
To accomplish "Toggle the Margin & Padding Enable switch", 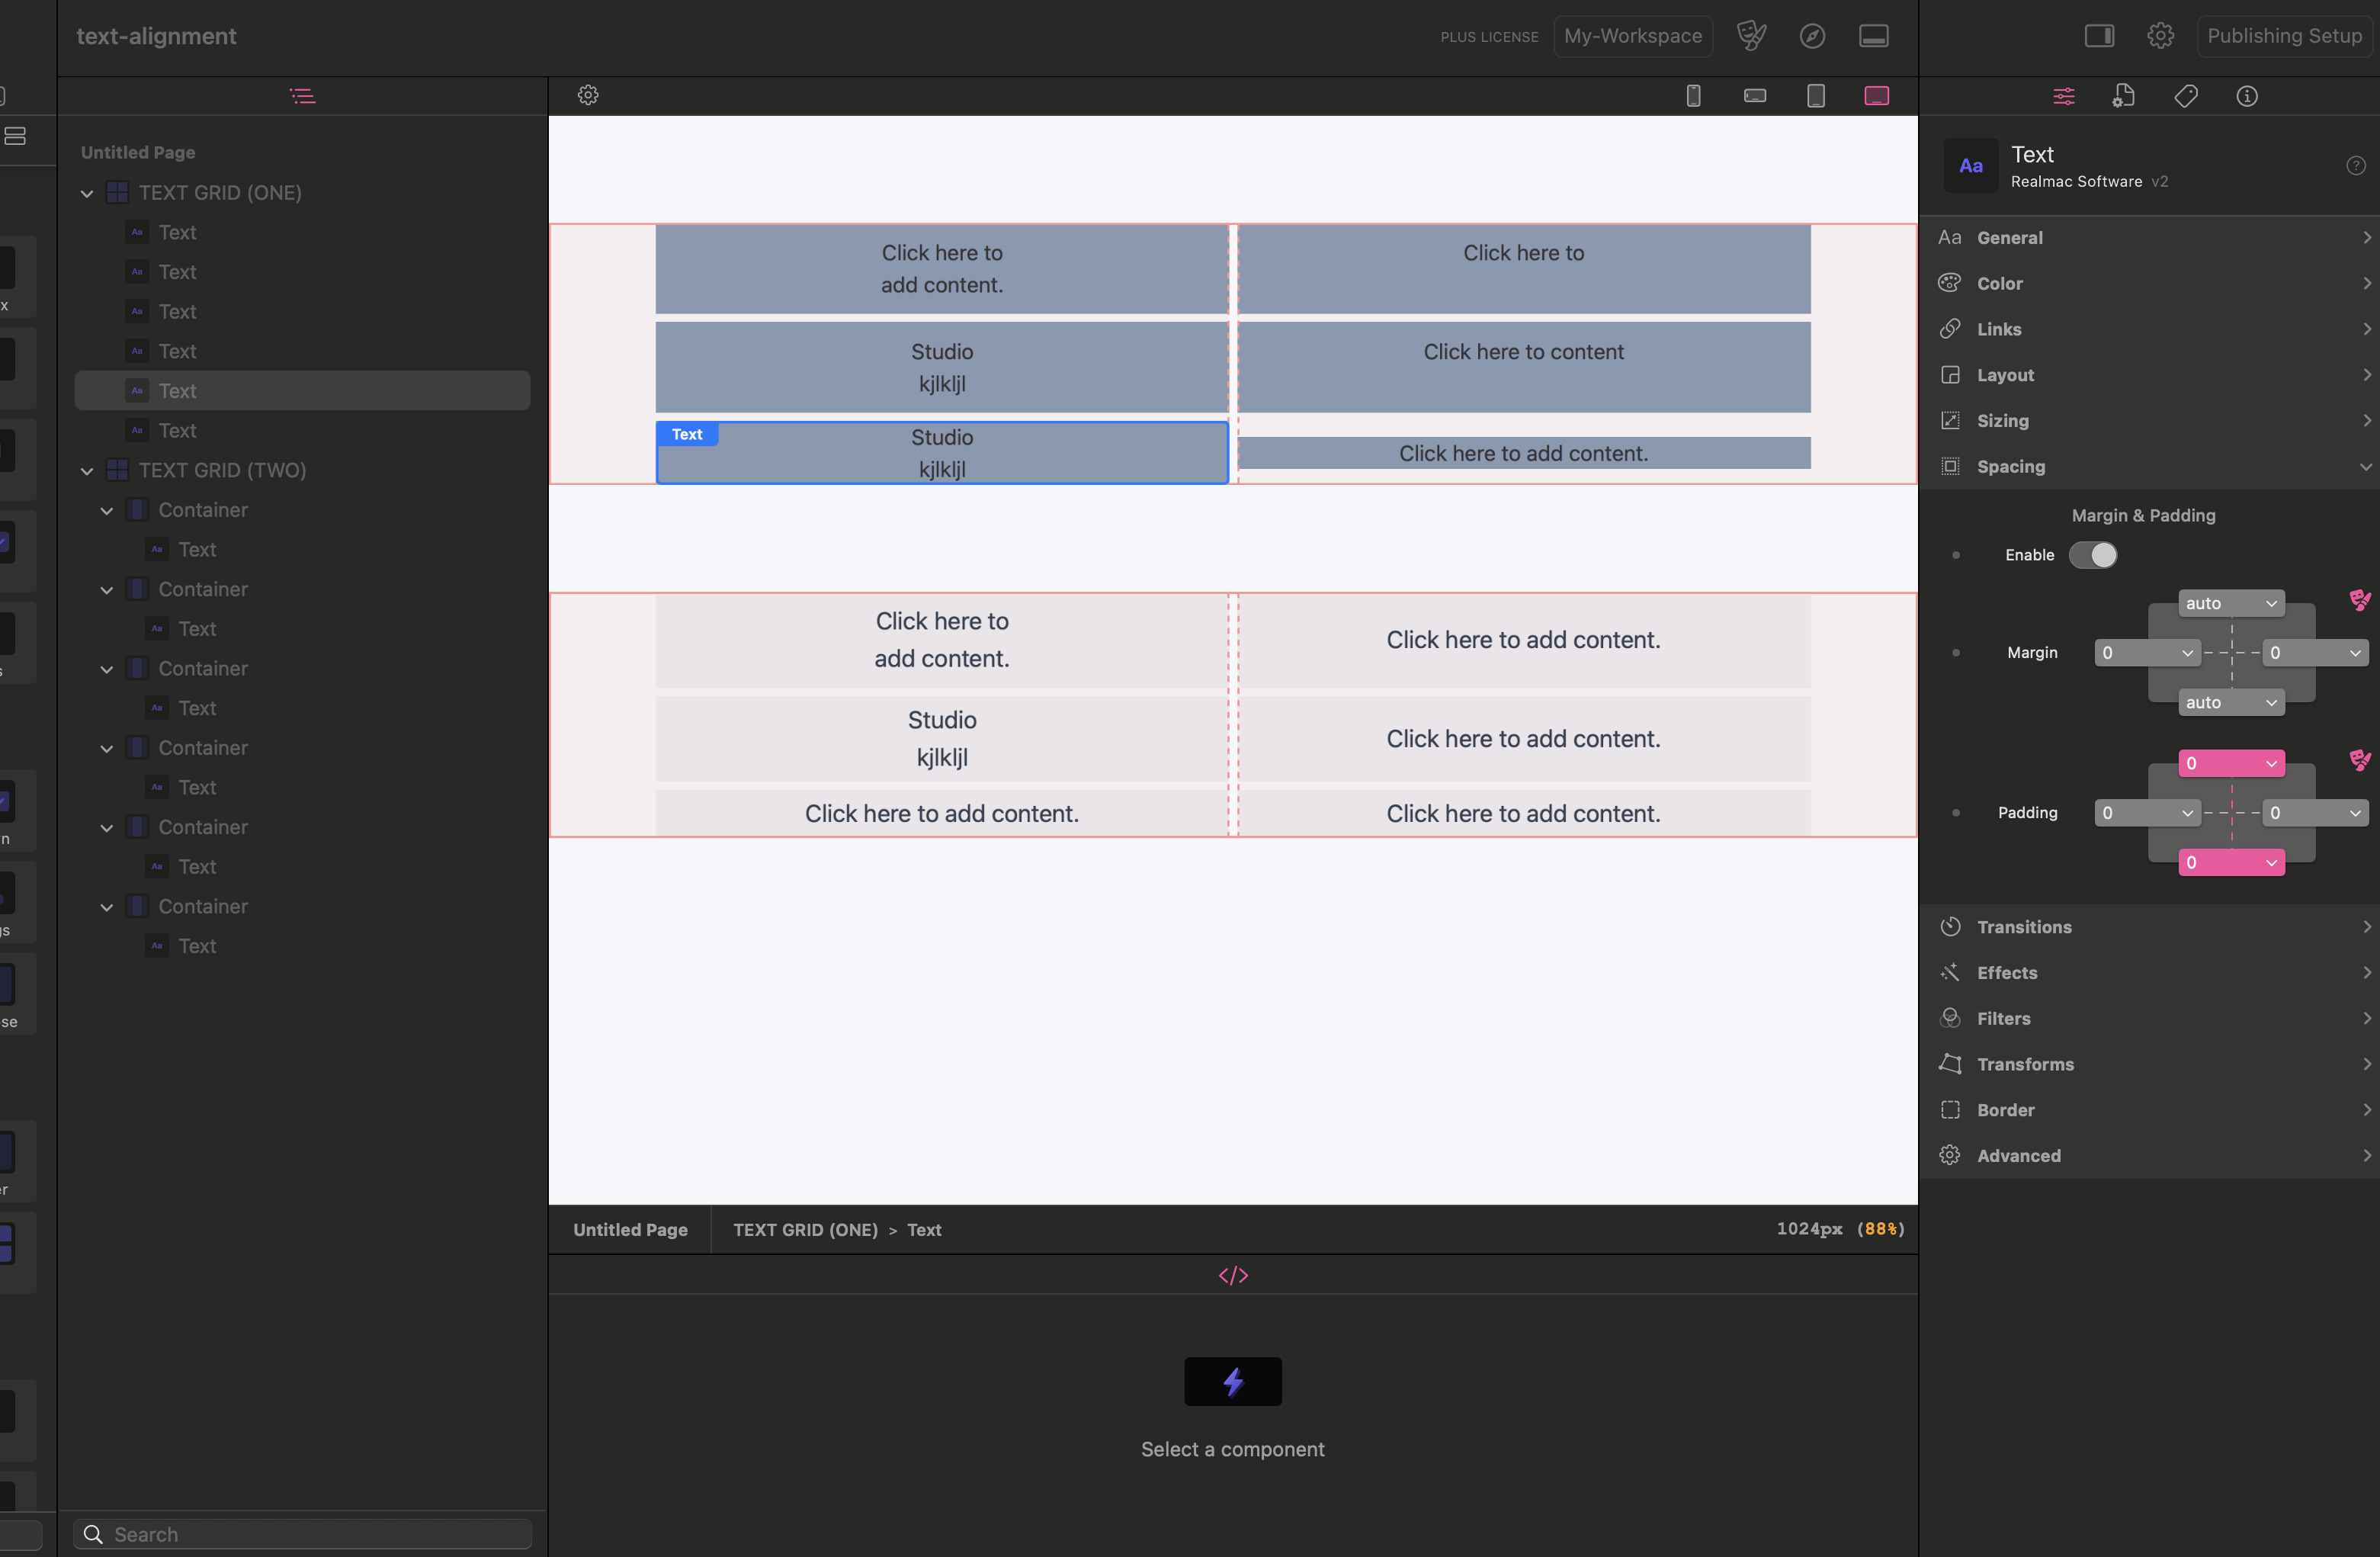I will (2092, 555).
